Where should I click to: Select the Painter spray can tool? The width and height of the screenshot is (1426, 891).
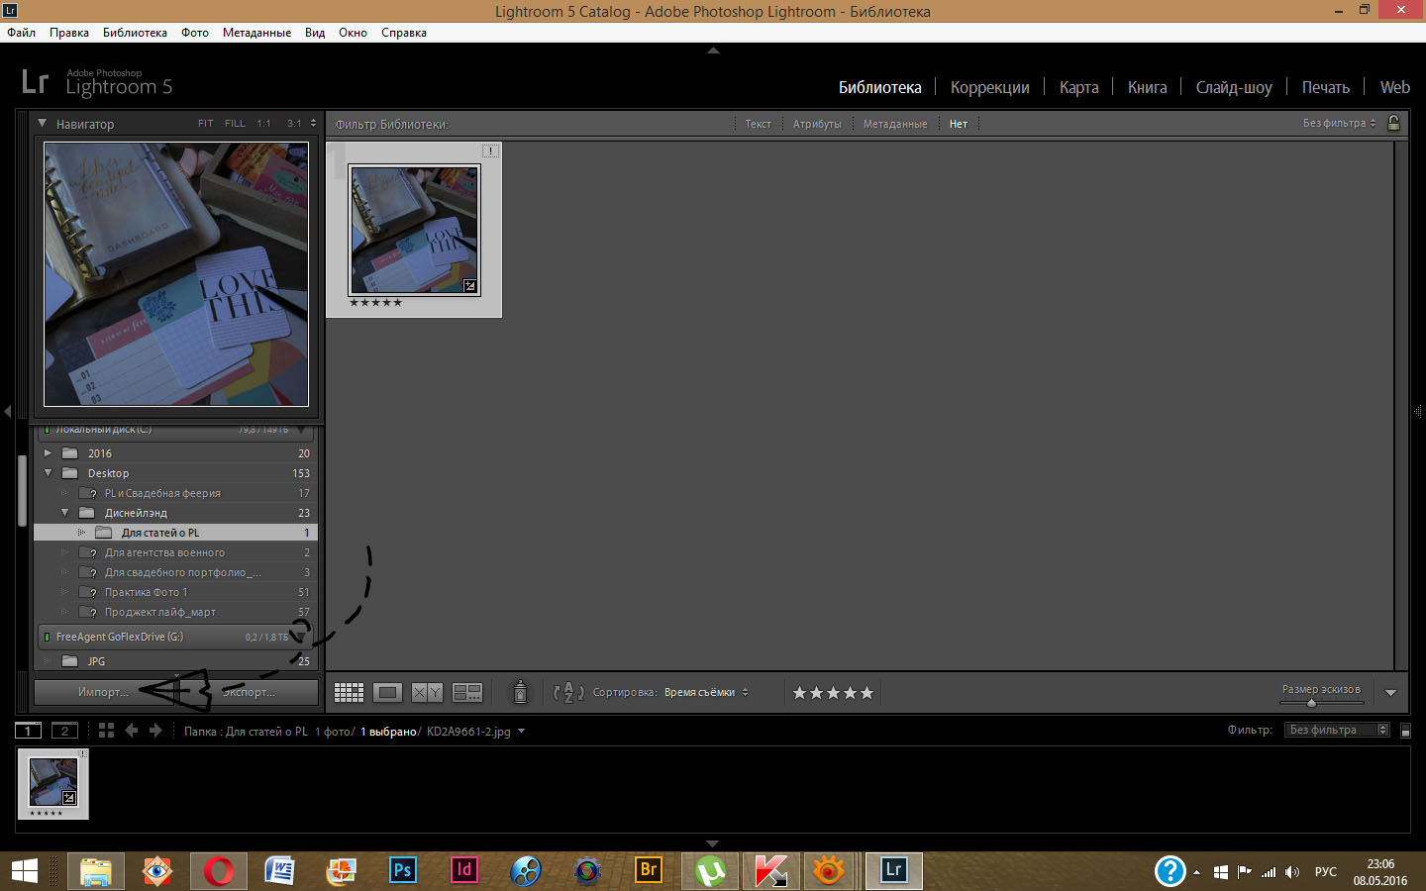pyautogui.click(x=520, y=692)
